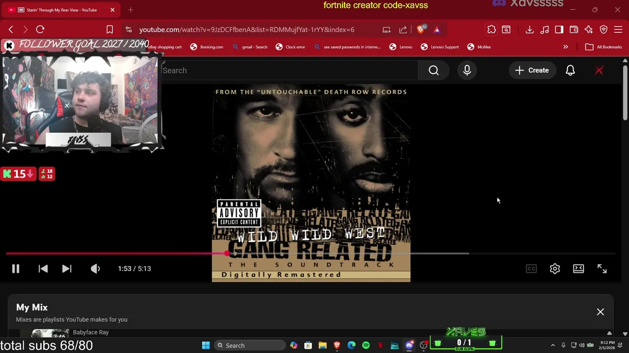Open Leo AI sparkle icon
This screenshot has width=629, height=353.
coord(589,29)
